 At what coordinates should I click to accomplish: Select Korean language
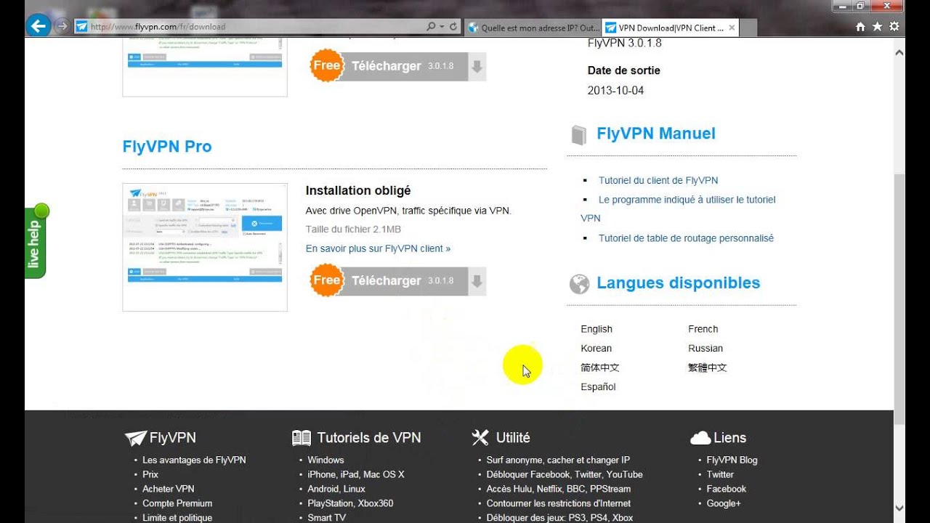point(597,349)
